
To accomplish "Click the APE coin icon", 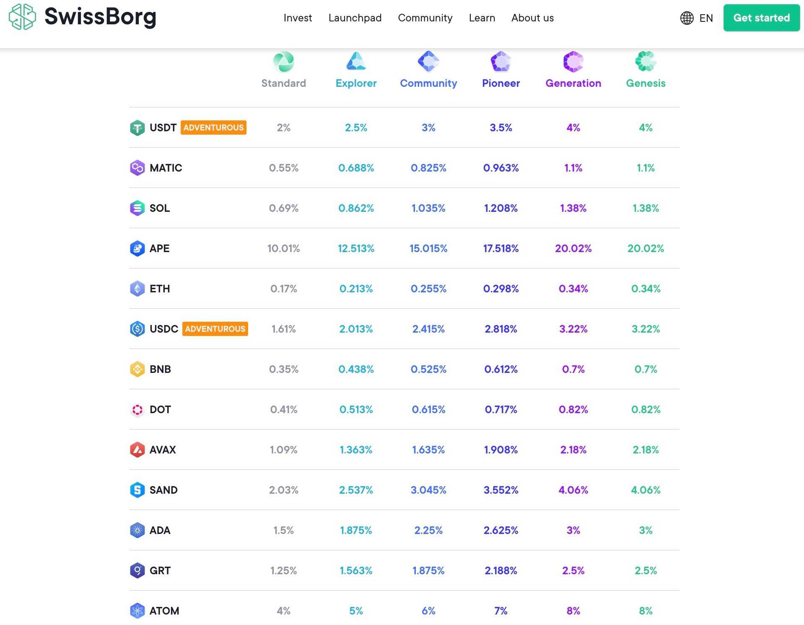I will click(137, 248).
